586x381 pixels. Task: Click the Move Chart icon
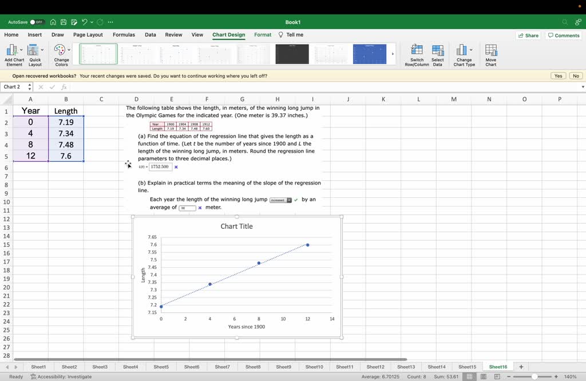pos(491,55)
